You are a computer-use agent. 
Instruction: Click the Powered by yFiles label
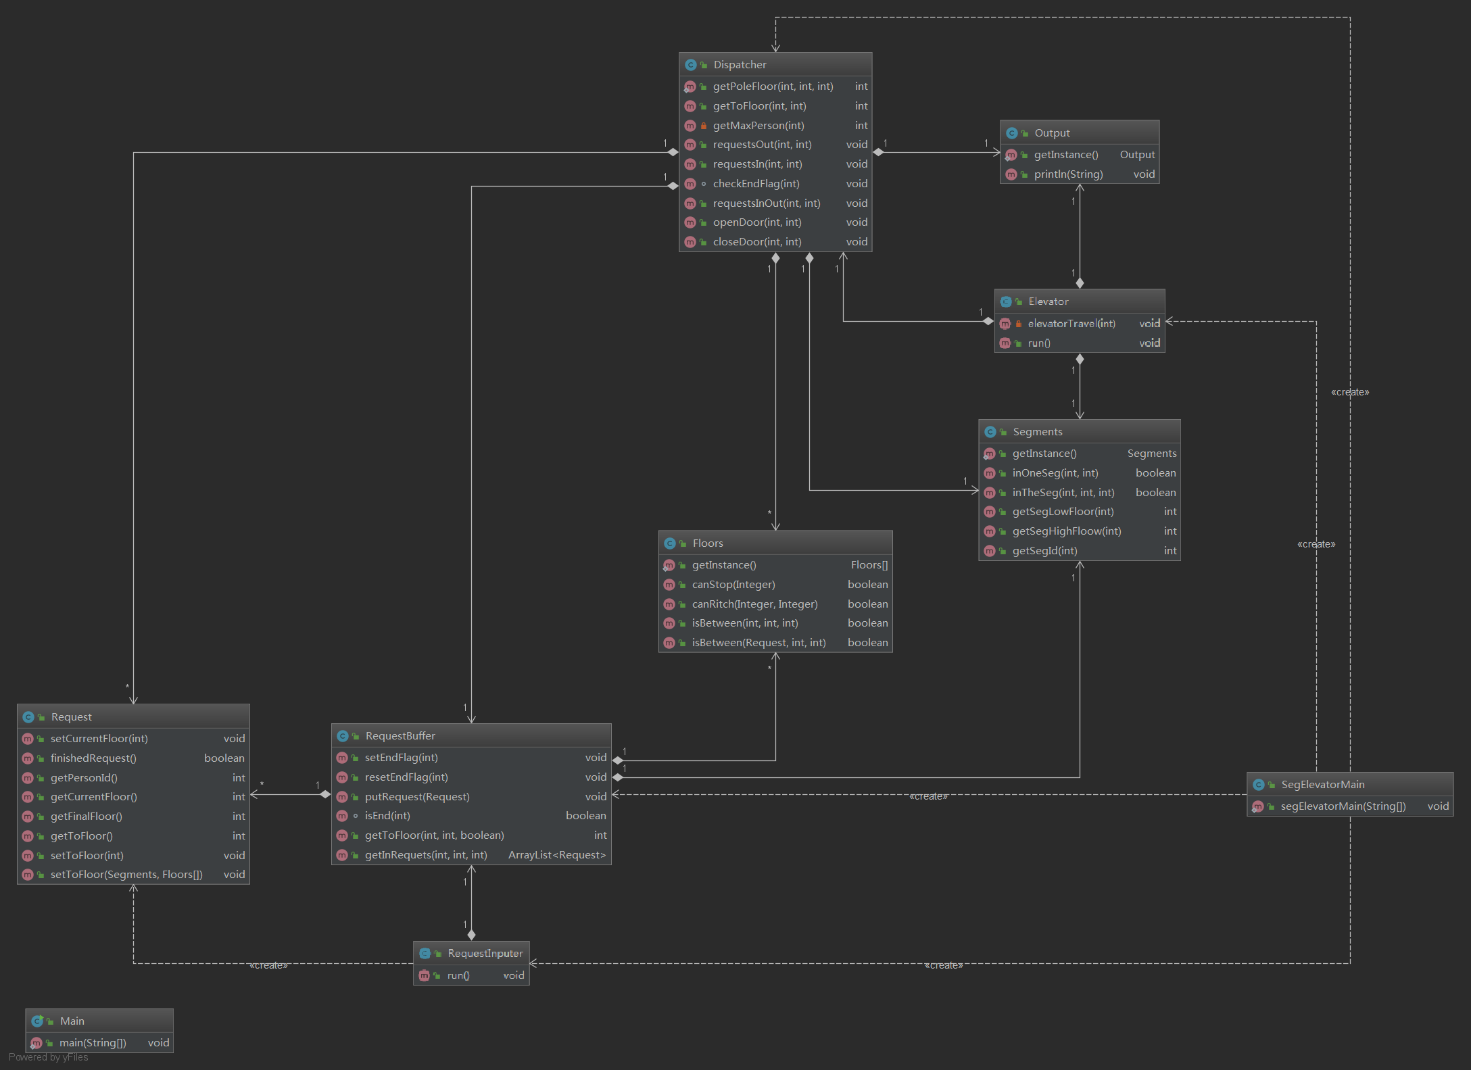[x=49, y=1057]
